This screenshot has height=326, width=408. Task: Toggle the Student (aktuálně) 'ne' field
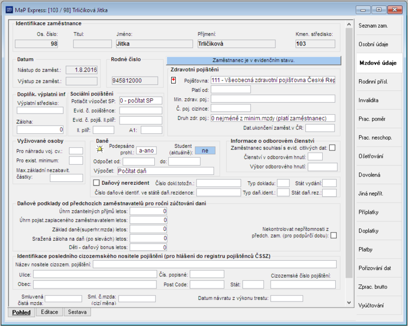click(x=205, y=151)
